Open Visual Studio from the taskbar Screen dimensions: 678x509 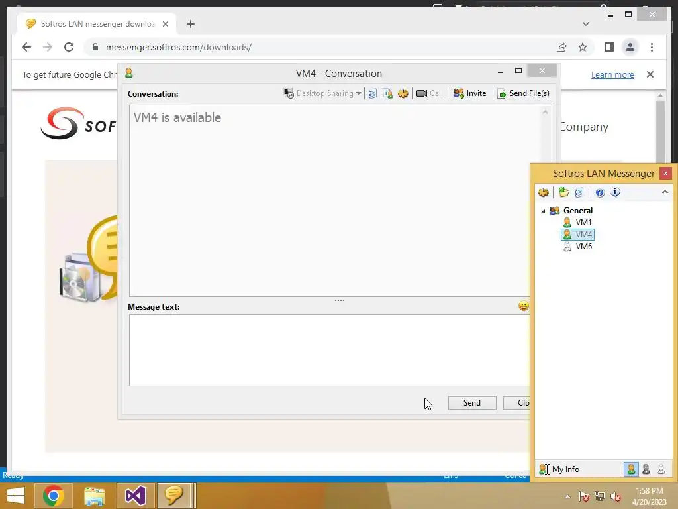tap(135, 496)
